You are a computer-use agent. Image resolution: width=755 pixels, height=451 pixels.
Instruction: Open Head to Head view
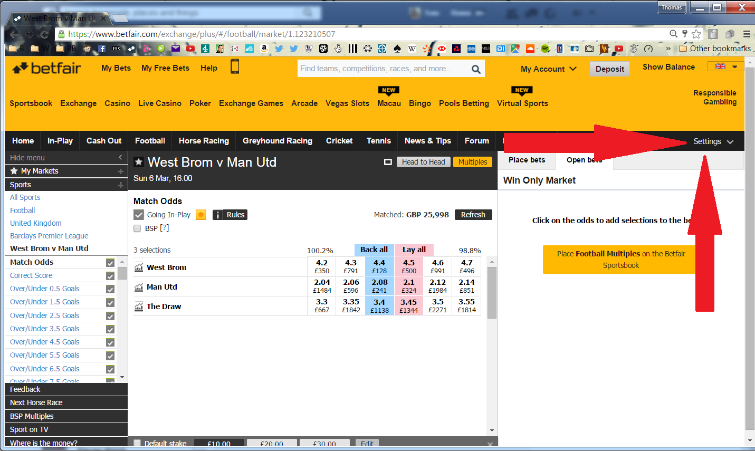(x=423, y=162)
